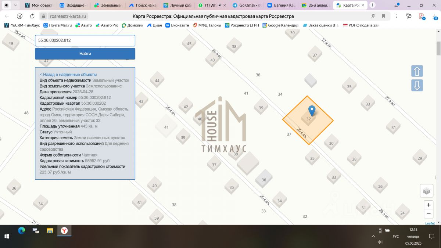Open Авито Pro bookmark
441x248 pixels.
coord(107,25)
